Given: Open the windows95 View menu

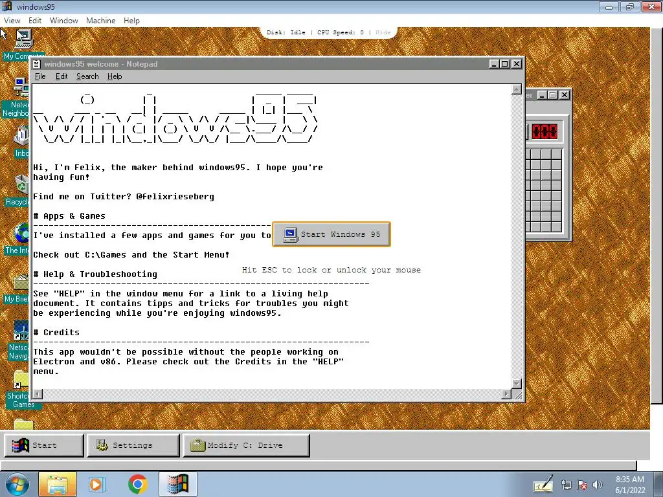Looking at the screenshot, I should pos(12,20).
